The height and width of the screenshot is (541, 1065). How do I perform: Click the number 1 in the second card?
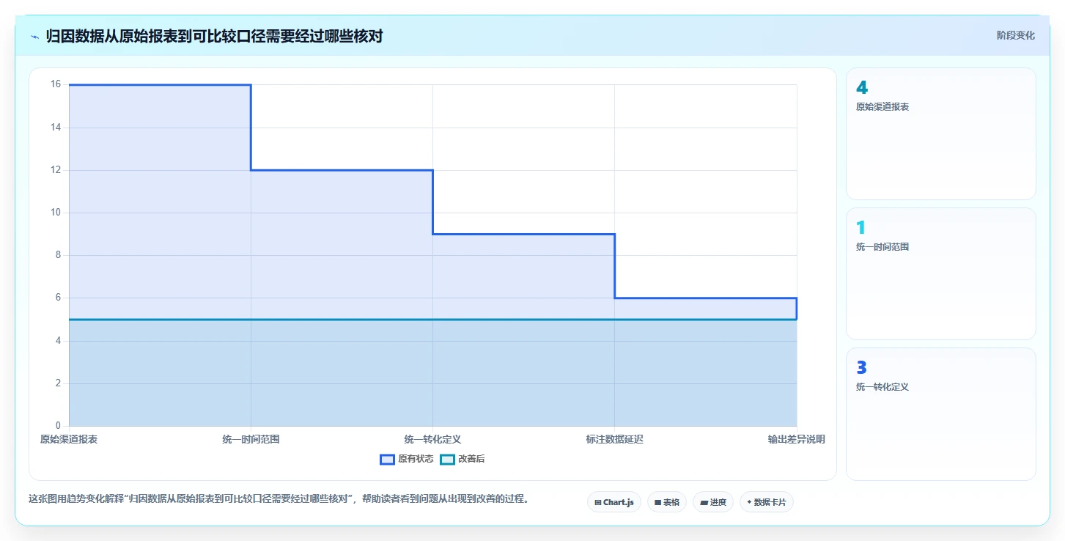861,227
